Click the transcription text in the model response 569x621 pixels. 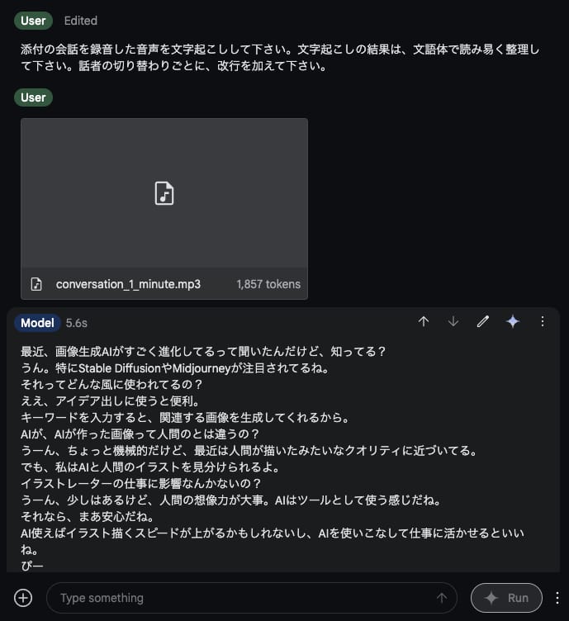[272, 458]
